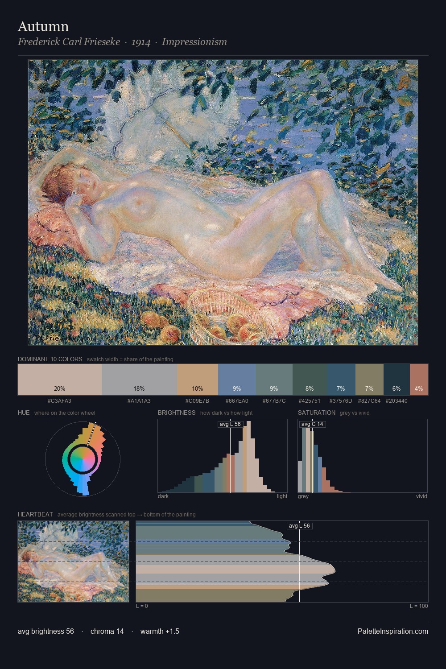
Task: Click the Impressionism style label
Action: click(x=194, y=42)
